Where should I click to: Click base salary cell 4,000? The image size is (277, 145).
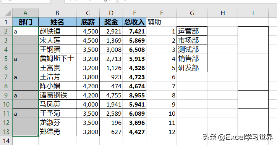coord(88,104)
